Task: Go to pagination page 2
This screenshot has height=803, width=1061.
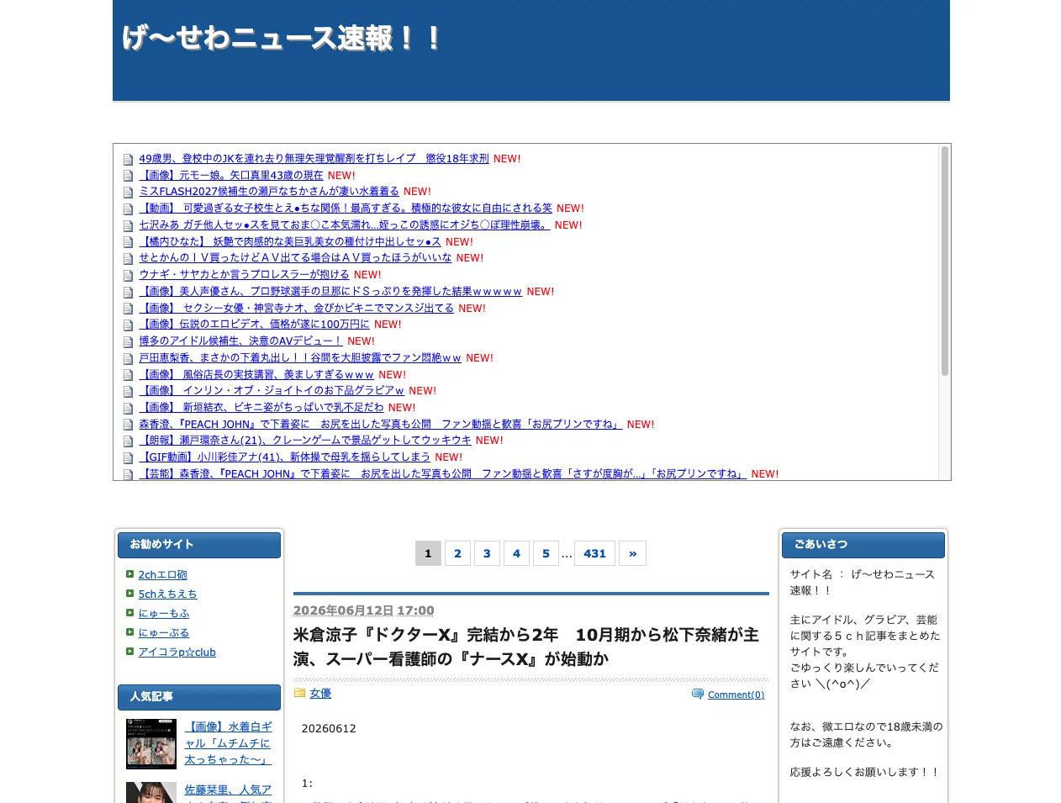Action: [457, 553]
